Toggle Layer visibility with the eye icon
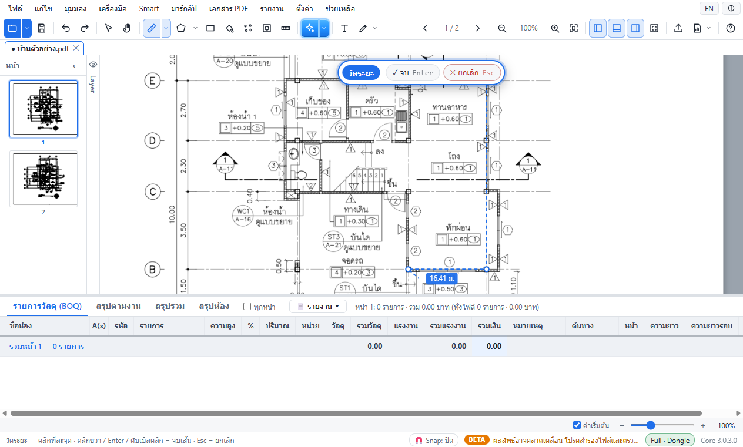 pyautogui.click(x=93, y=65)
